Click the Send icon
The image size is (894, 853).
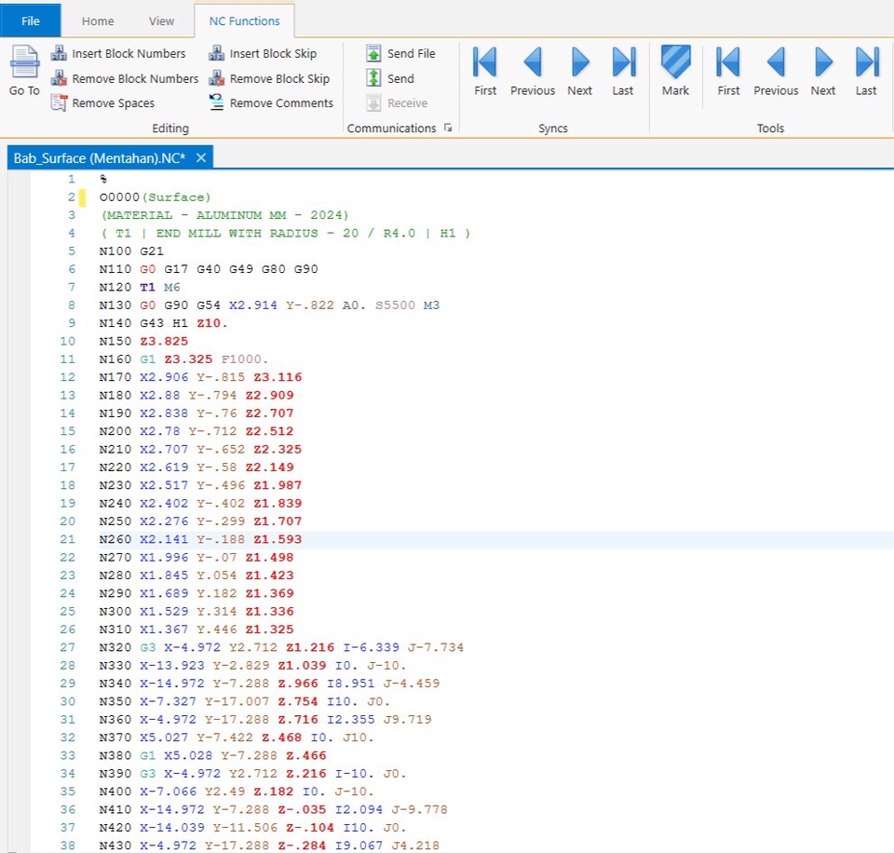[x=373, y=78]
